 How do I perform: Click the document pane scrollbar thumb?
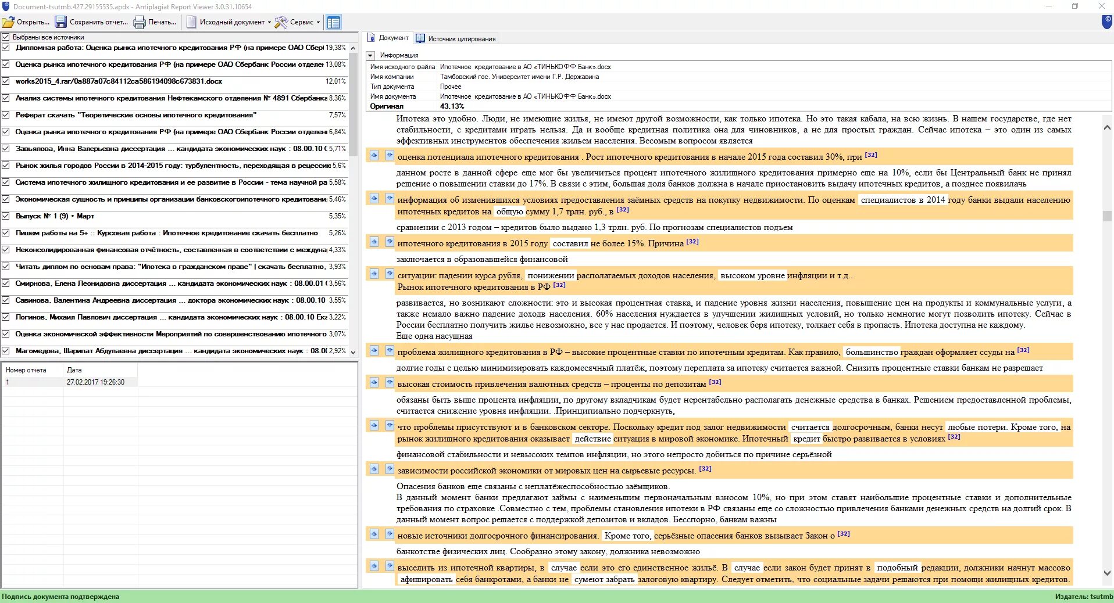(x=1107, y=216)
